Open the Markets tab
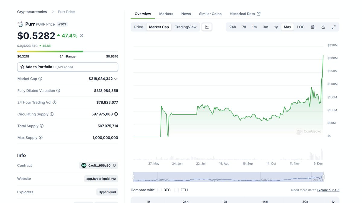Screen dimensions: 362x203 click(x=166, y=14)
